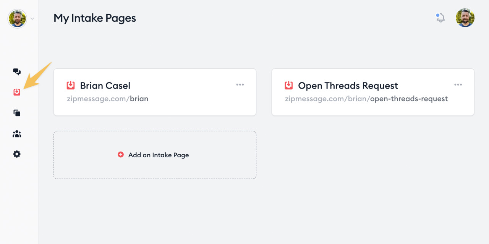Open the Conversations sidebar icon

pyautogui.click(x=17, y=71)
